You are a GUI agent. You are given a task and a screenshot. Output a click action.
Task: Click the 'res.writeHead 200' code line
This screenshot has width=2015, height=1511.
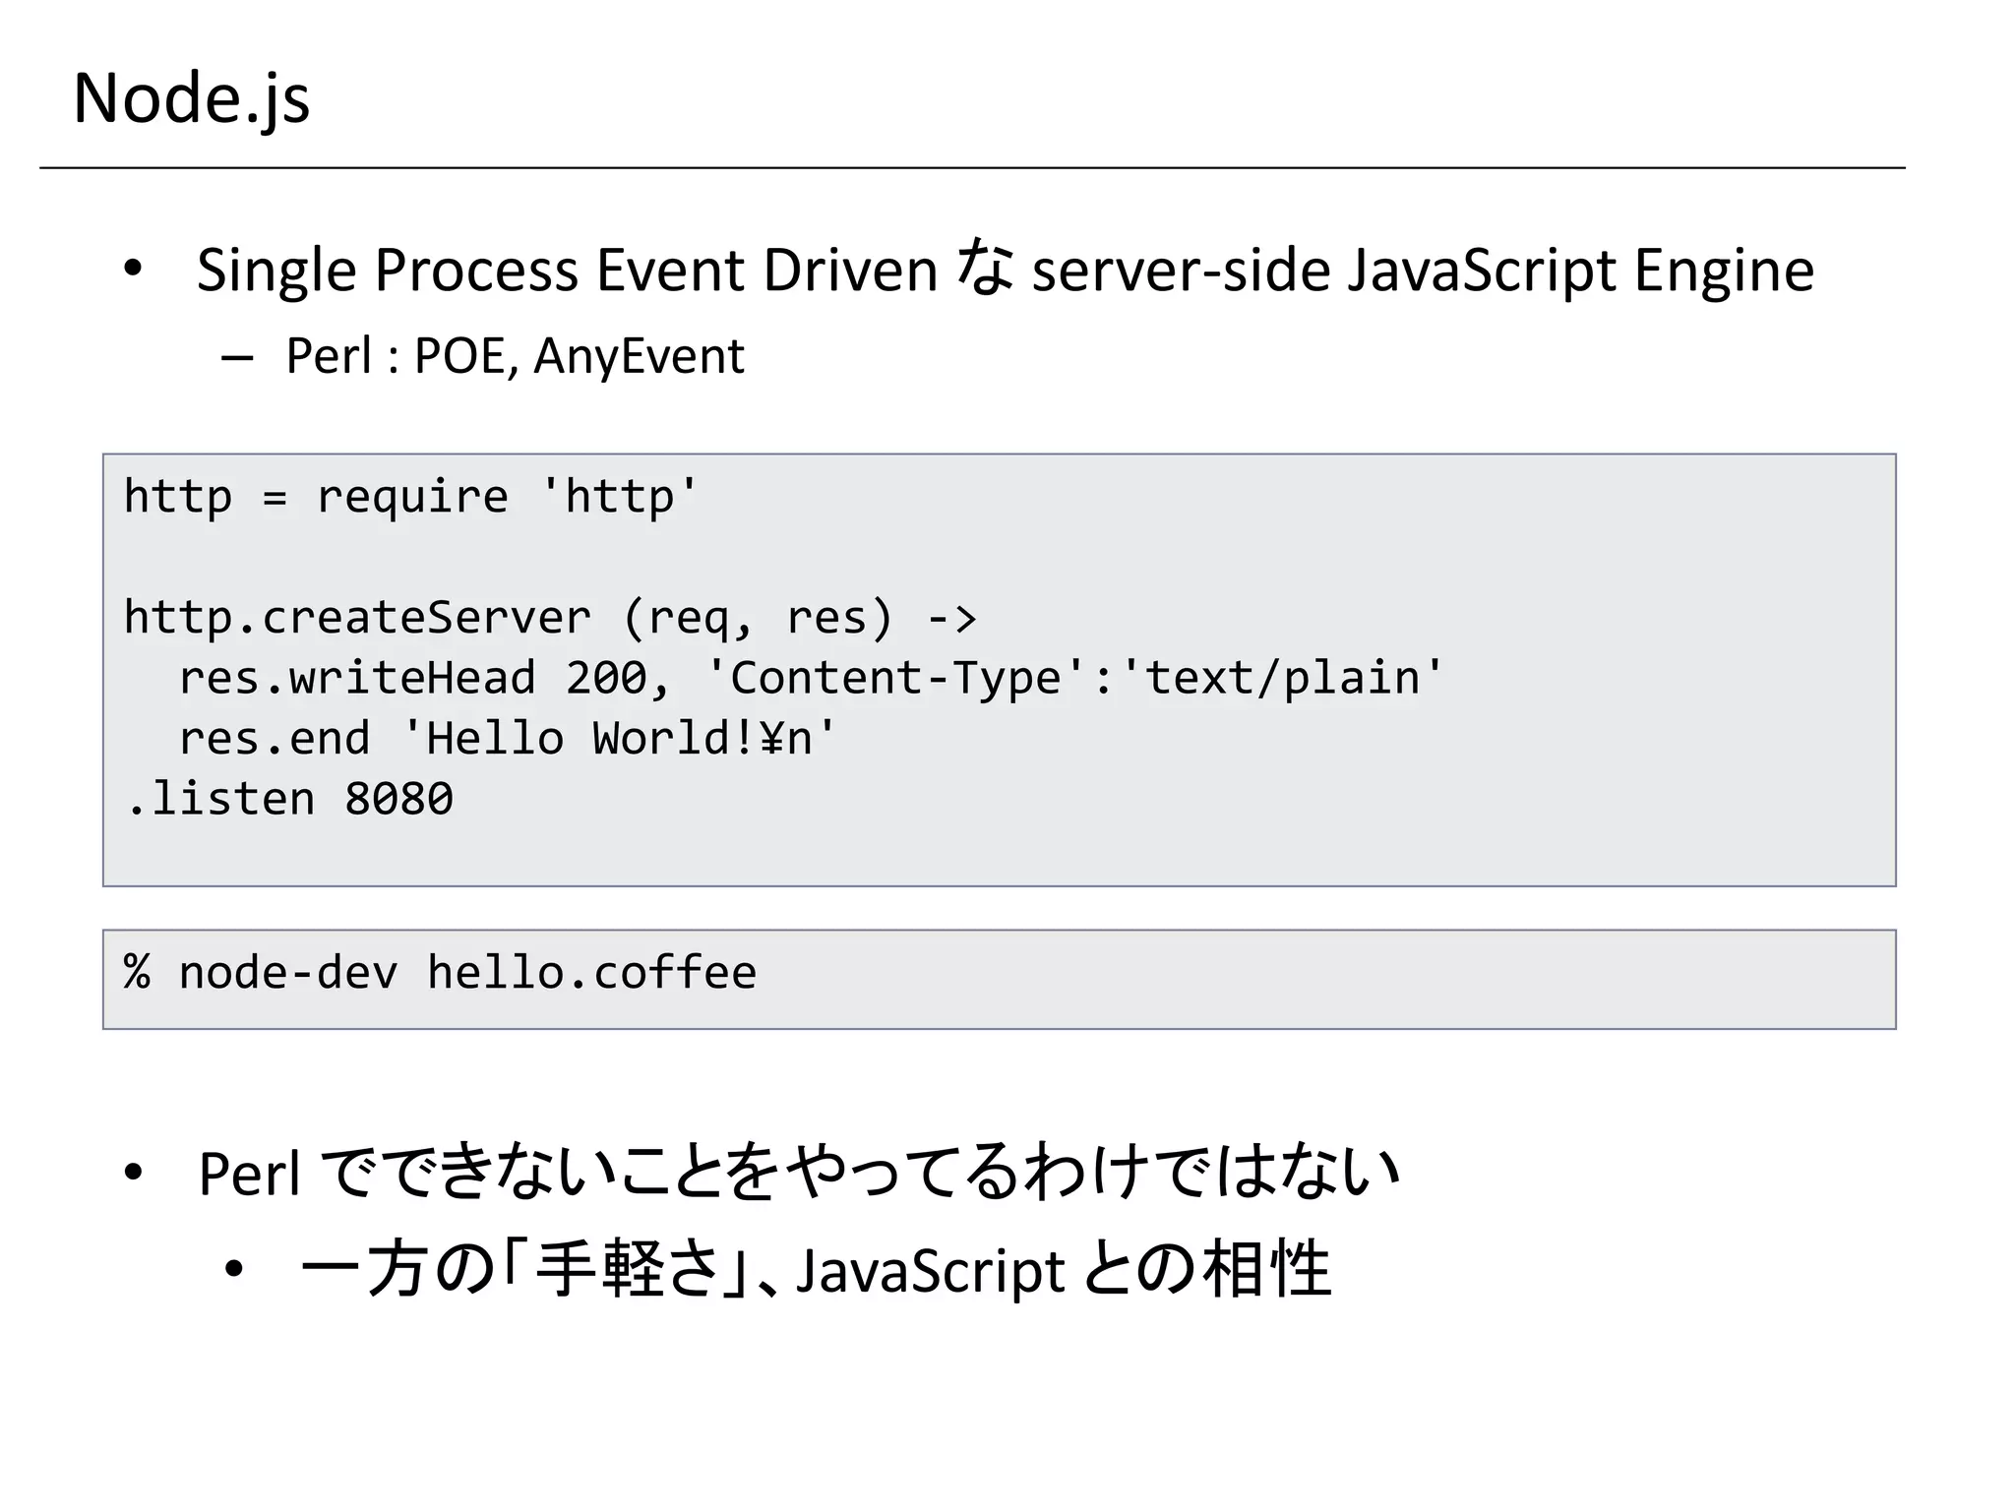point(811,678)
